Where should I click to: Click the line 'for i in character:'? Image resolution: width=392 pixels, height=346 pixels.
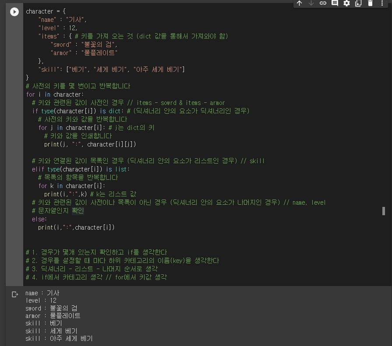coord(55,94)
